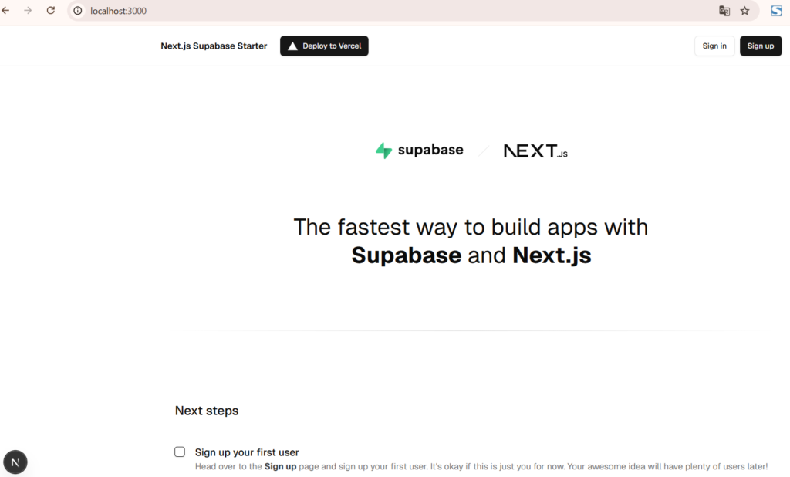Click the browser back arrow
This screenshot has width=790, height=477.
[x=6, y=11]
